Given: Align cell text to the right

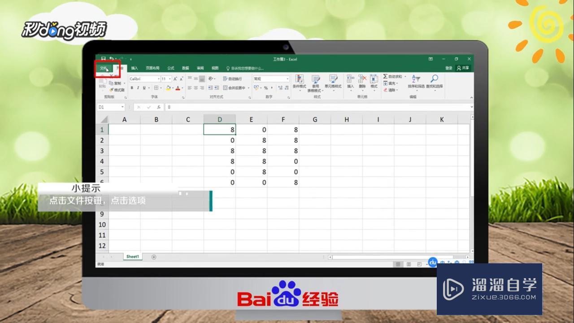Looking at the screenshot, I should (202, 88).
